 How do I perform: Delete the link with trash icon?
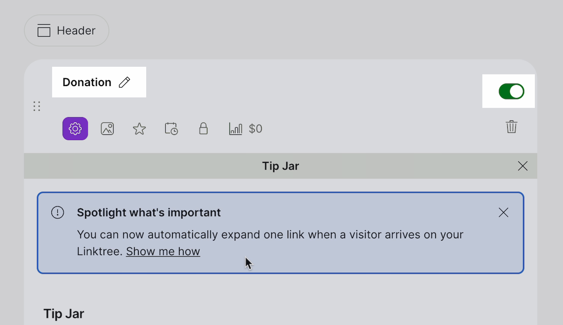511,127
